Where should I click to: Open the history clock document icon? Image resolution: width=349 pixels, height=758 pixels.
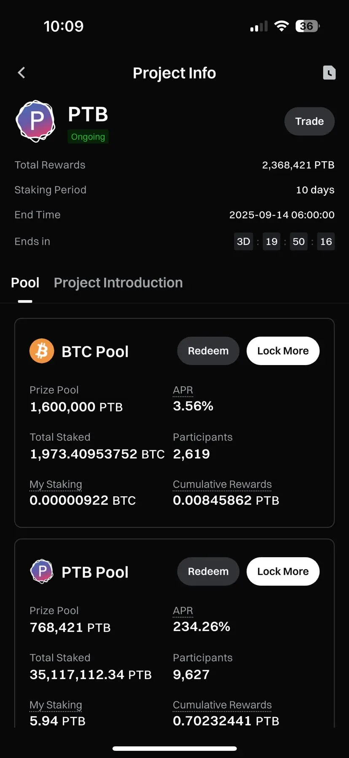(329, 73)
